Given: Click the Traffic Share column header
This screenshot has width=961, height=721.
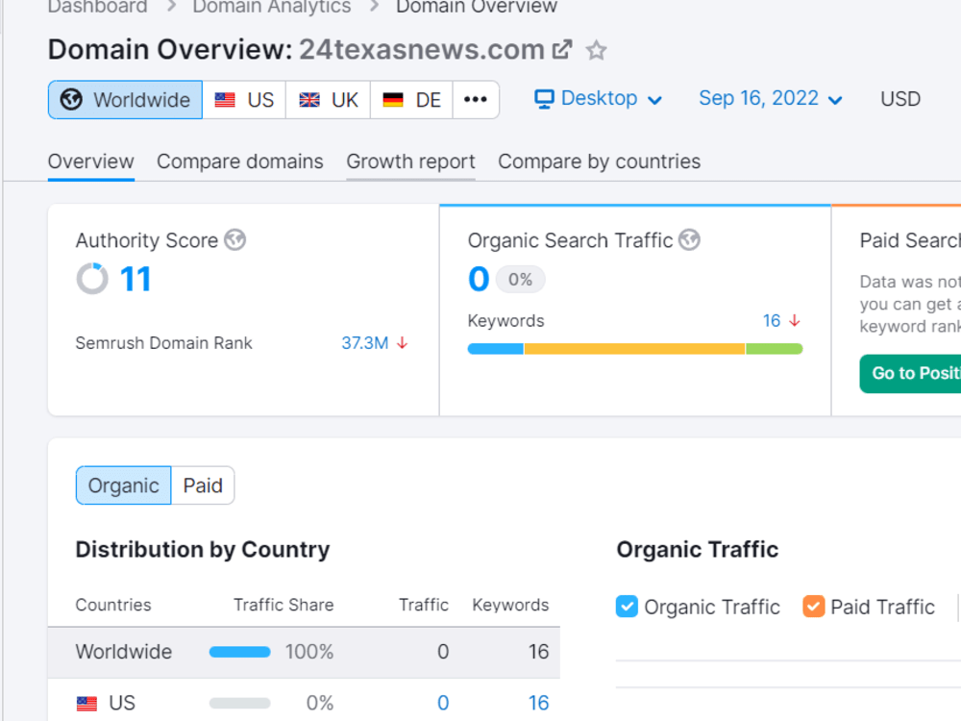Looking at the screenshot, I should 283,605.
